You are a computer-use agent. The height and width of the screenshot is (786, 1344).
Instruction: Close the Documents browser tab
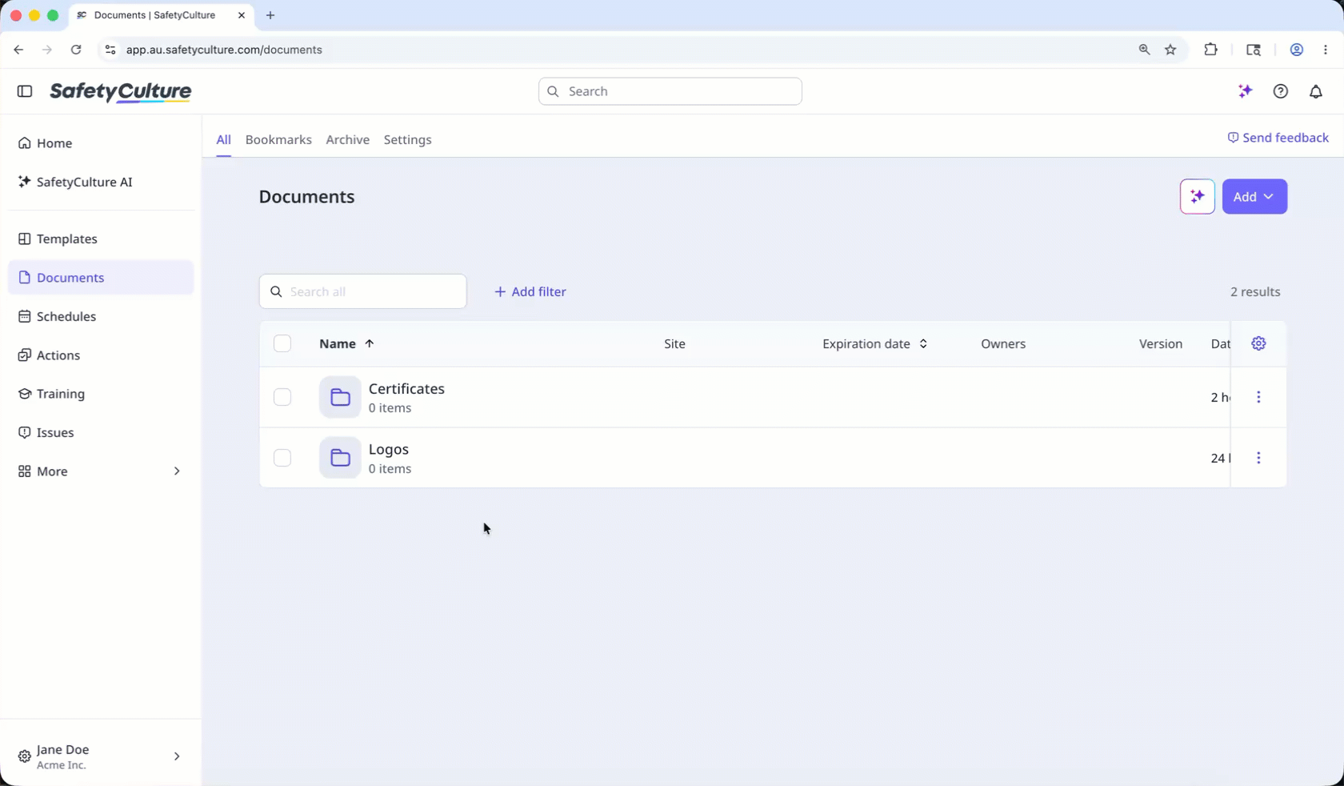pyautogui.click(x=242, y=15)
